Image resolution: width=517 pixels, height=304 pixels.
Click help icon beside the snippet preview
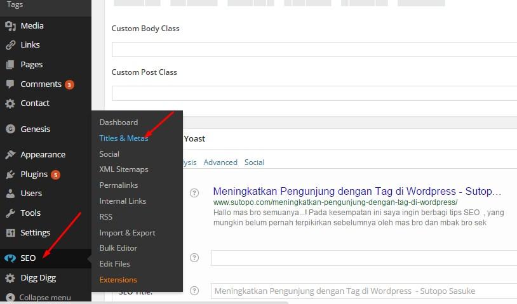point(194,193)
